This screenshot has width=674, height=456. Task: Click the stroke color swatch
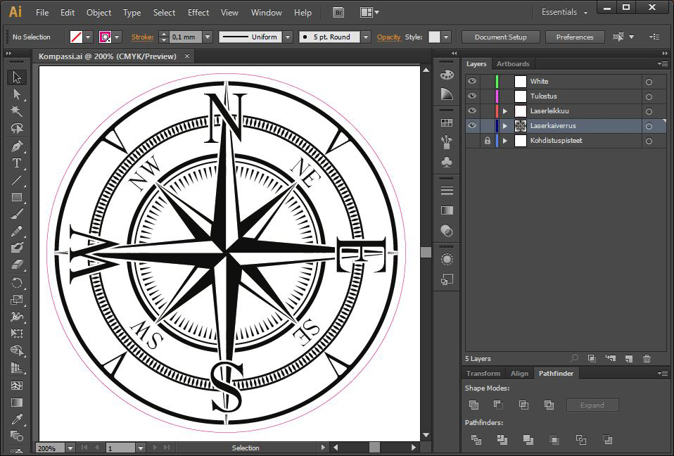(106, 37)
